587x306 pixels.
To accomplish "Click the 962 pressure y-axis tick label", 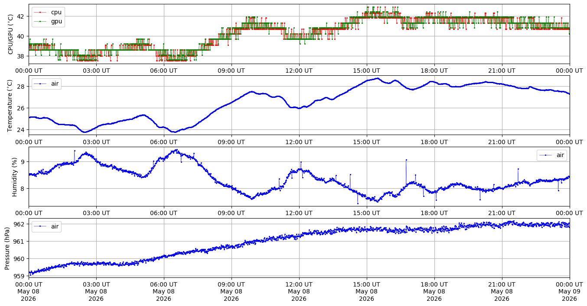I will click(x=20, y=224).
